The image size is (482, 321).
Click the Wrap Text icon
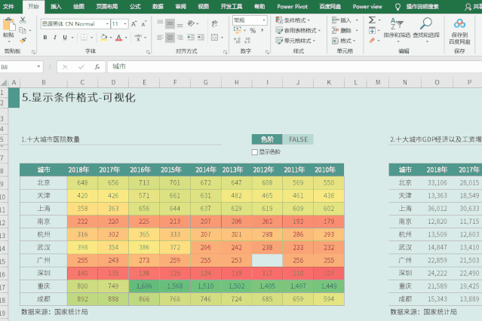click(x=214, y=23)
